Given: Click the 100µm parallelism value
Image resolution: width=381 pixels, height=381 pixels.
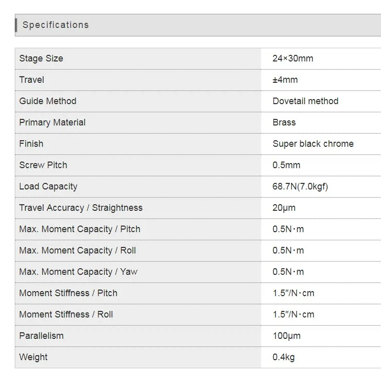Looking at the screenshot, I should coord(287,336).
